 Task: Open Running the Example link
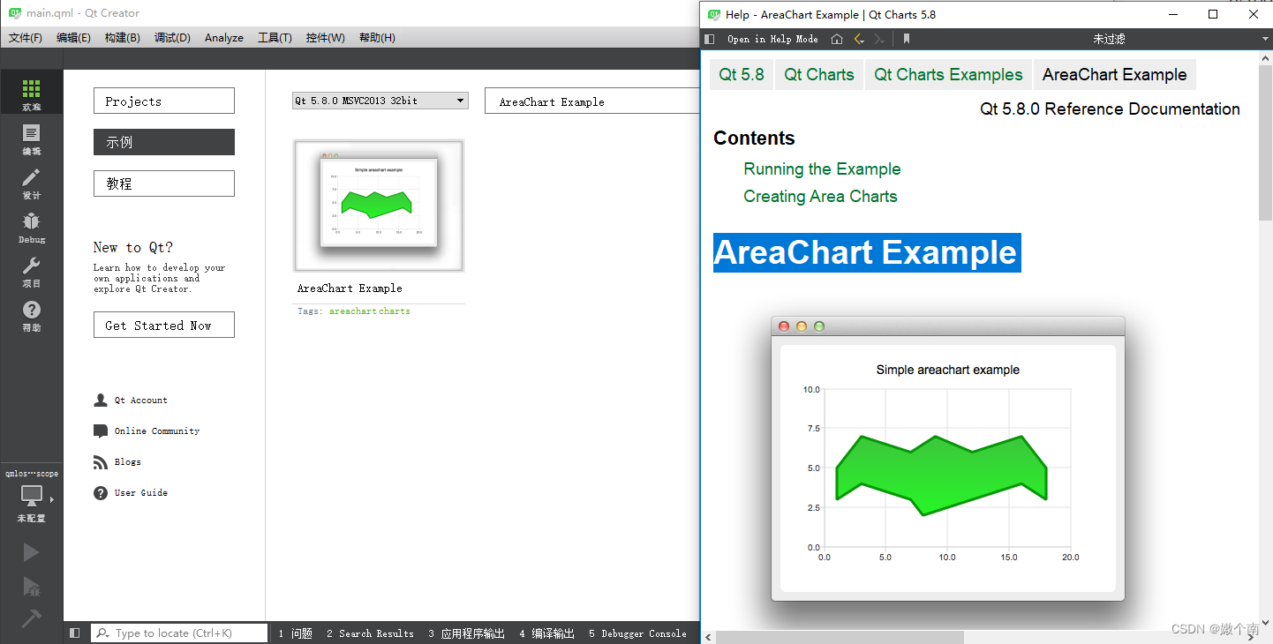tap(822, 168)
